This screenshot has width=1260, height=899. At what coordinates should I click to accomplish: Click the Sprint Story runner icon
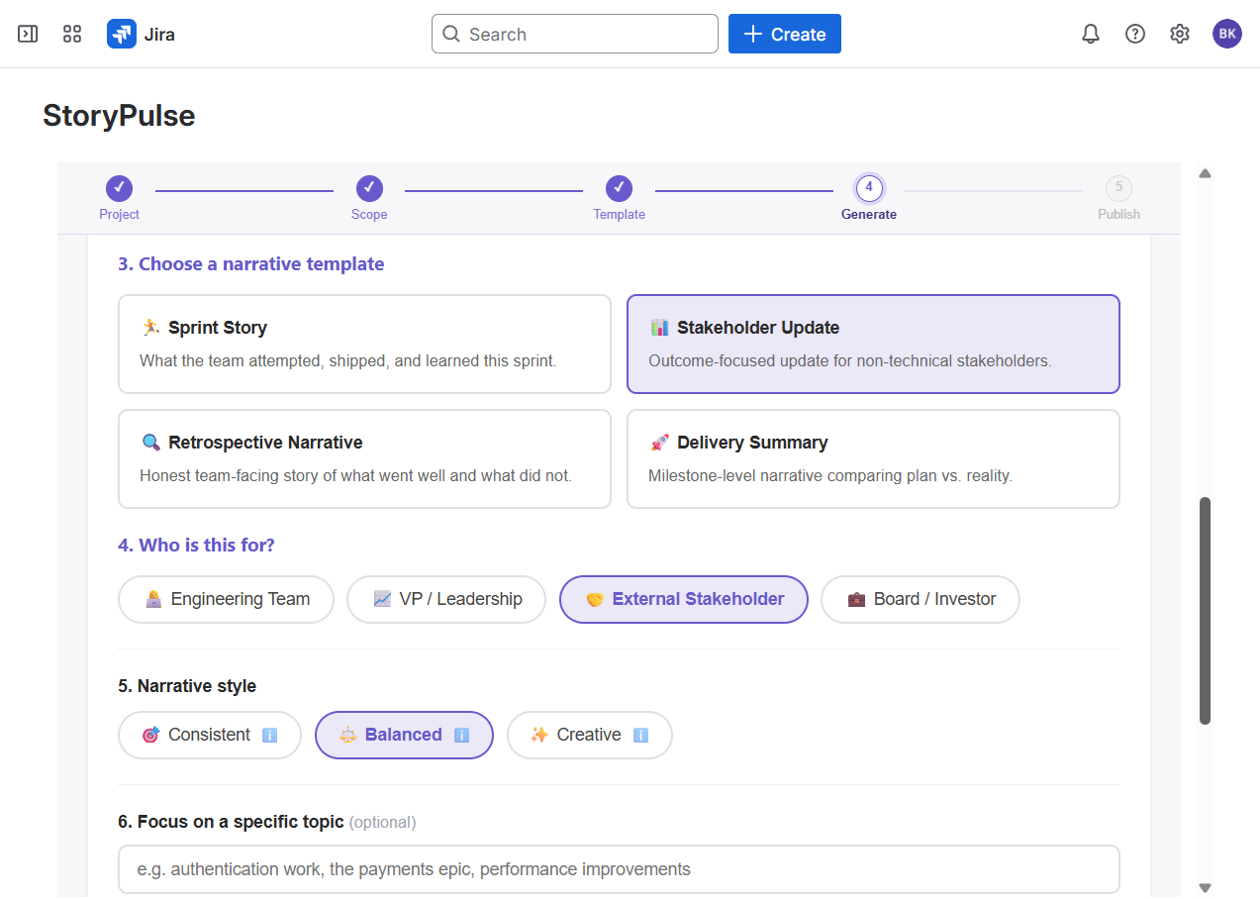tap(150, 328)
